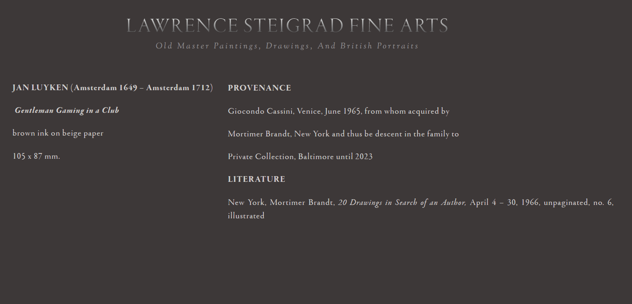Click the year 2023 in provenance
632x304 pixels.
(364, 156)
